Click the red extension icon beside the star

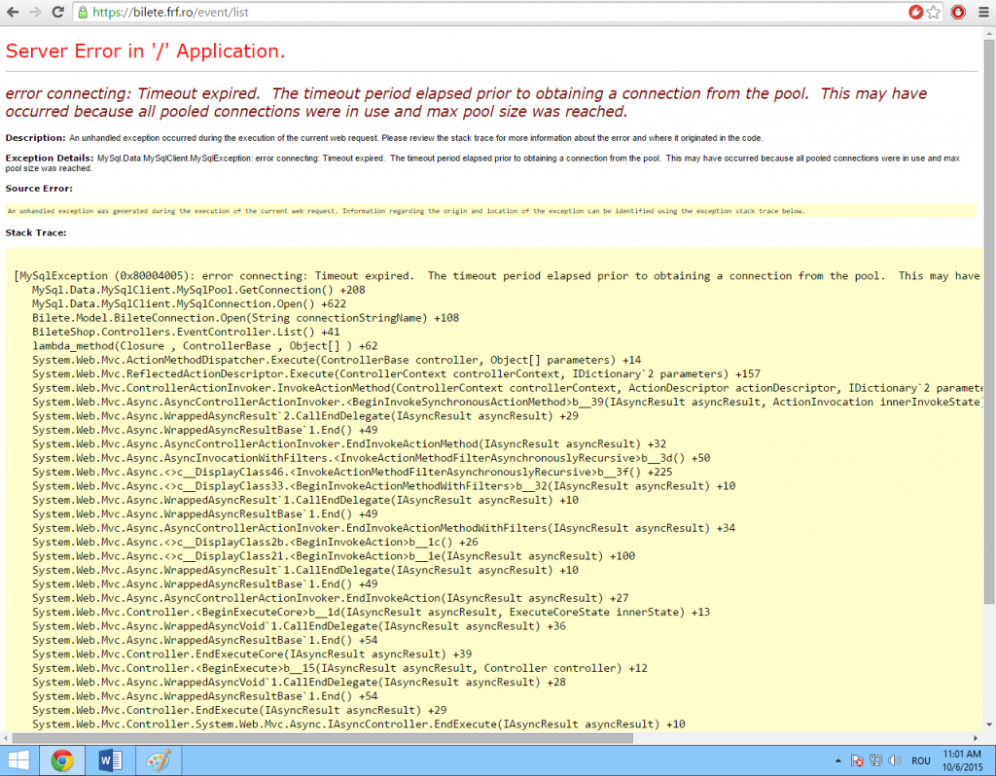pyautogui.click(x=958, y=13)
